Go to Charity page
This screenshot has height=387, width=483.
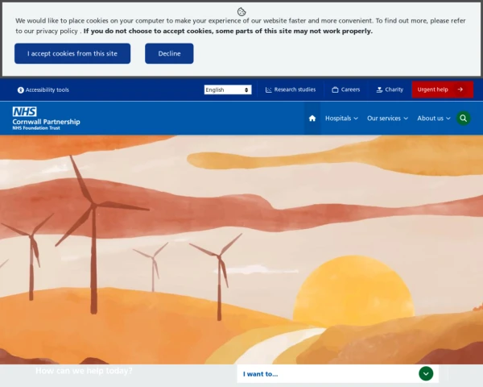(390, 89)
